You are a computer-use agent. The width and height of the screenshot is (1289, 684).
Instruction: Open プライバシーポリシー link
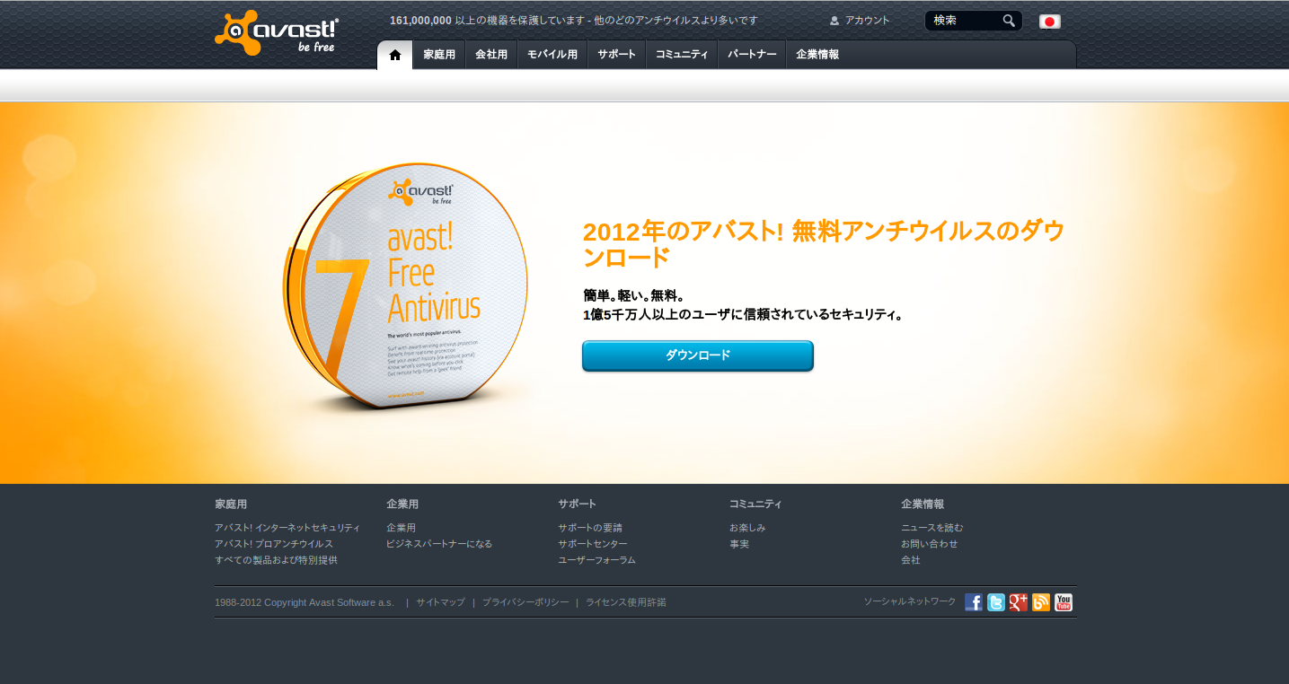(x=525, y=602)
